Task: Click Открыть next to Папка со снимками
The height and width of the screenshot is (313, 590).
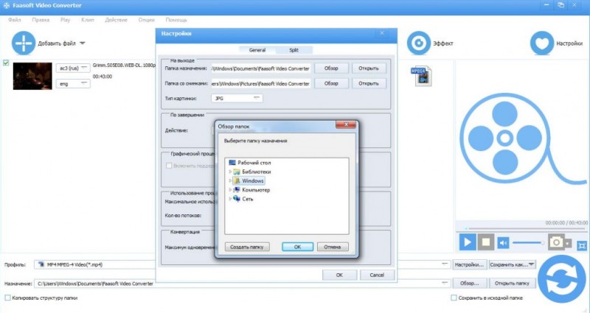Action: (x=369, y=83)
